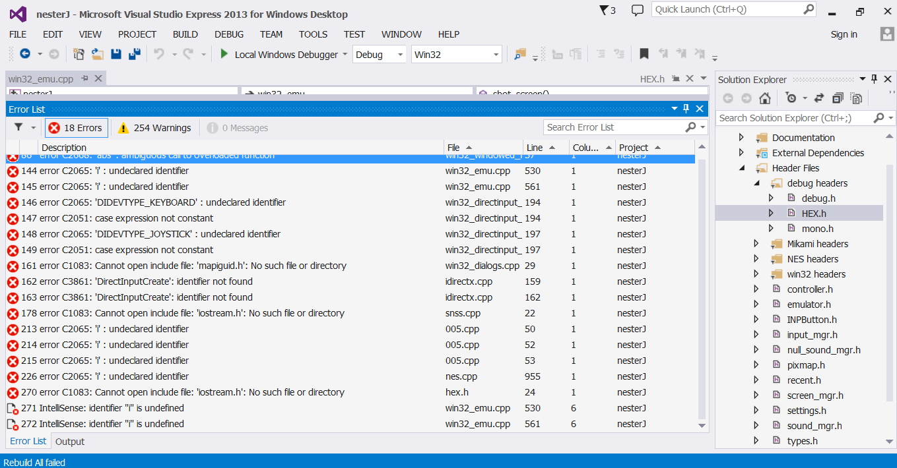Viewport: 897px width, 468px height.
Task: Select mono.h in Solution Explorer
Action: 817,229
